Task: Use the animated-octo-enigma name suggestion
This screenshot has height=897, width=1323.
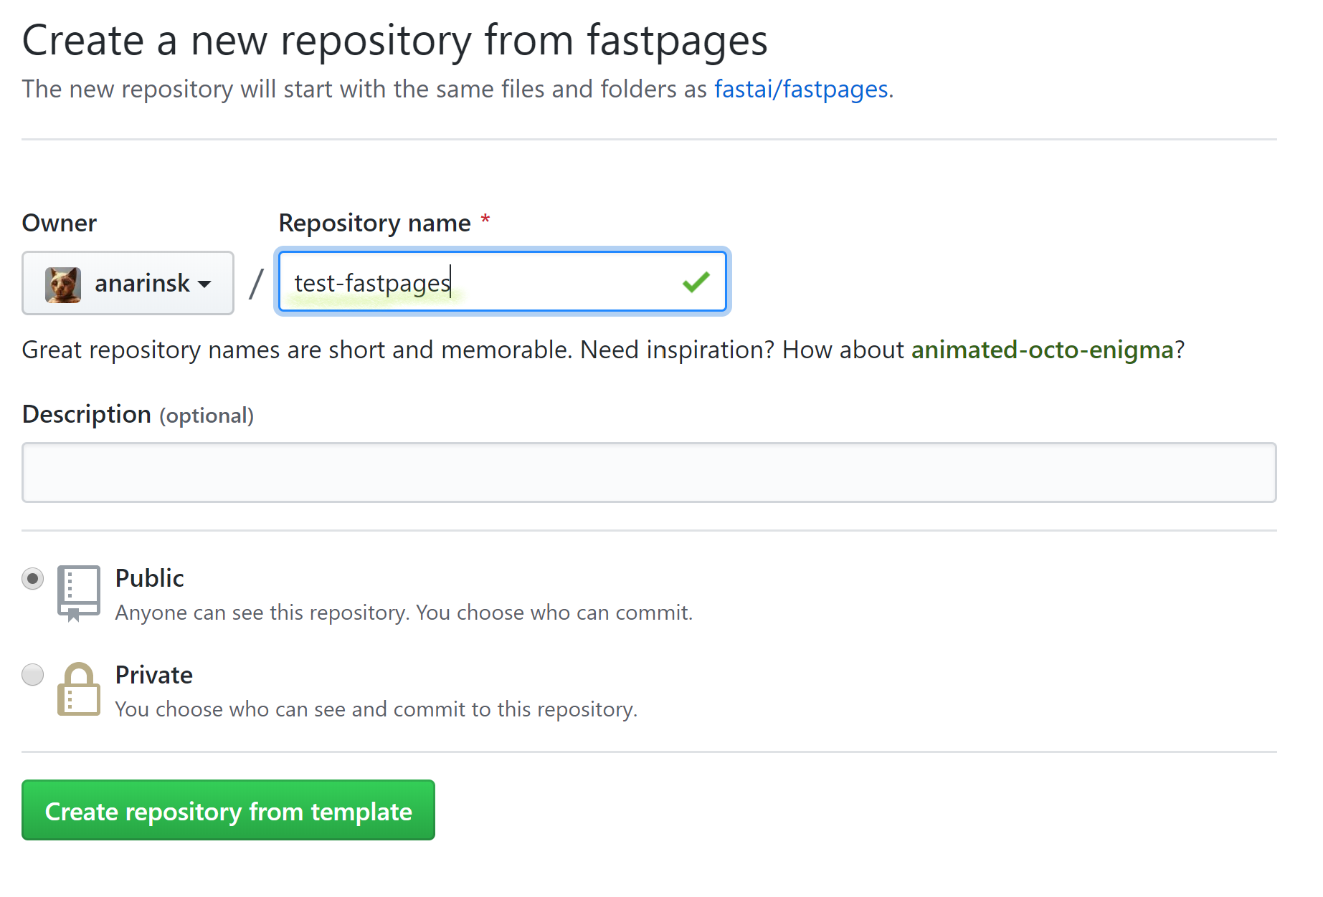Action: [1042, 350]
